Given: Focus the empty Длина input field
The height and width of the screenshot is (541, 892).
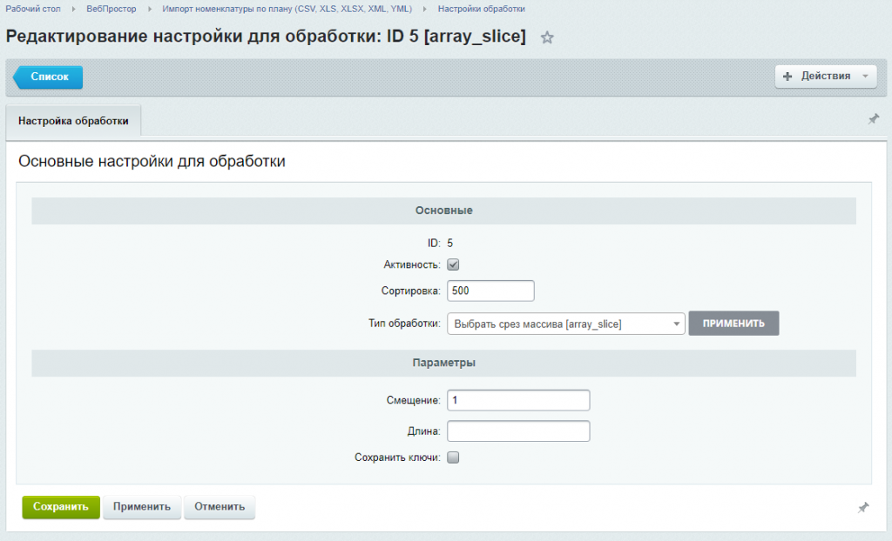Looking at the screenshot, I should point(518,431).
